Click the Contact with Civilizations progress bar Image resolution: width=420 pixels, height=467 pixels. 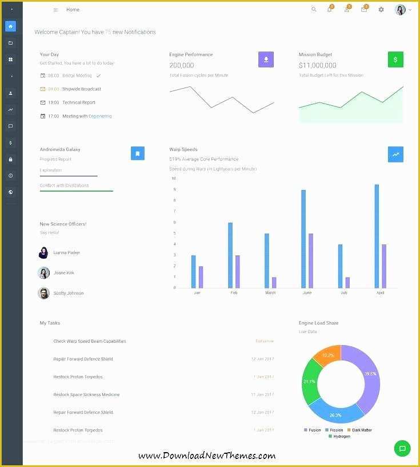pyautogui.click(x=77, y=191)
